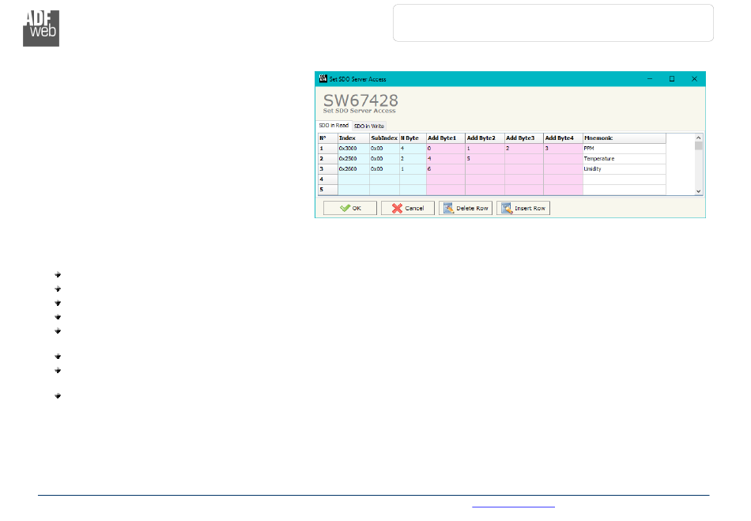Click the N Byte cell in Temperature row

pos(413,158)
